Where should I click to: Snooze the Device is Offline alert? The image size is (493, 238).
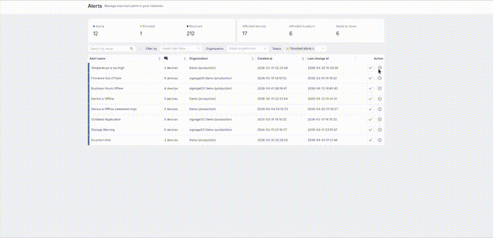click(380, 99)
